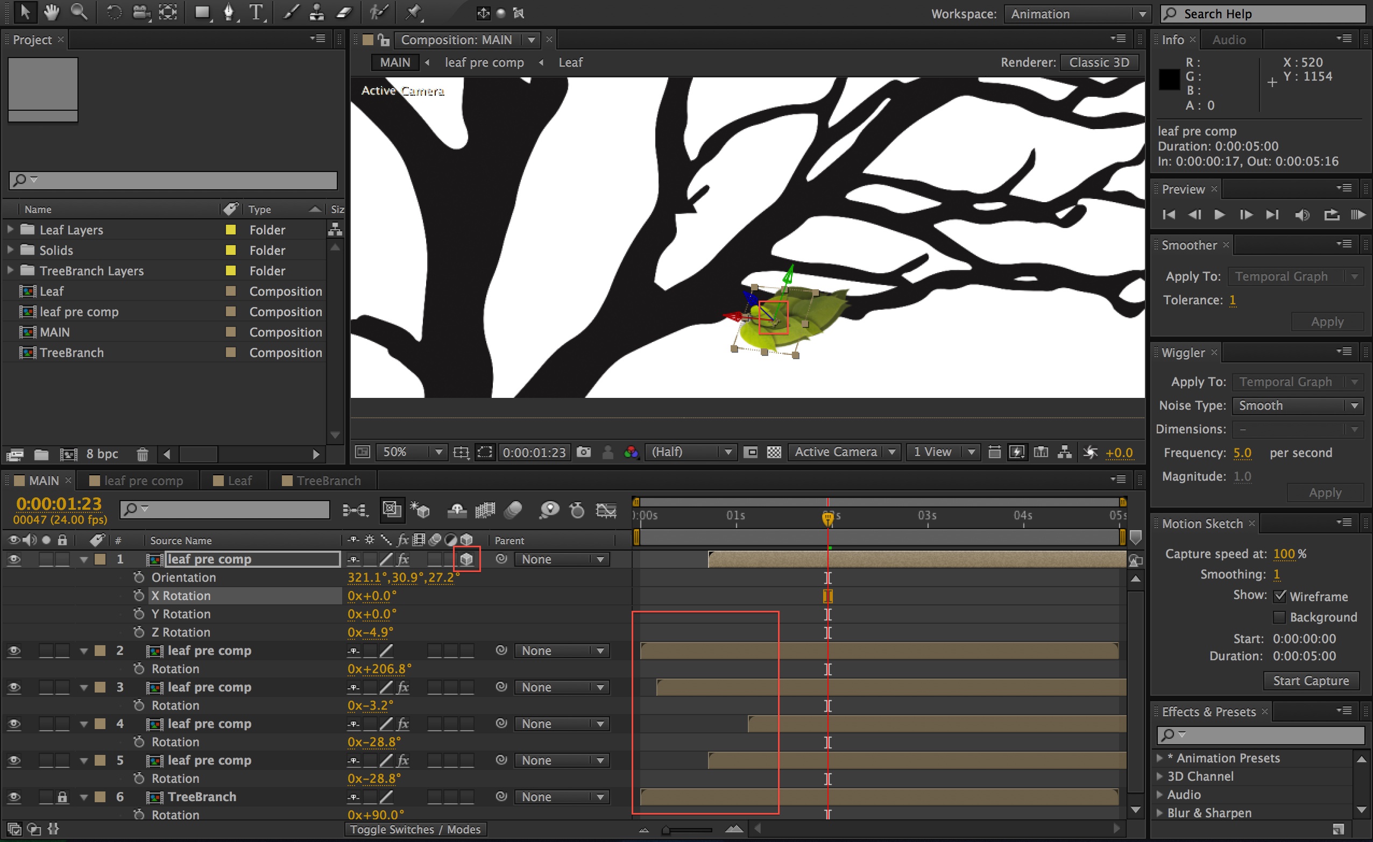Click Orientation stopwatch on layer 1
This screenshot has height=842, width=1373.
click(139, 577)
